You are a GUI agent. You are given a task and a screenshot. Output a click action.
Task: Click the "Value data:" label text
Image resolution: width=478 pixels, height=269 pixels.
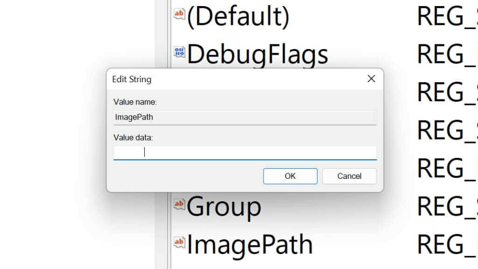pos(133,137)
